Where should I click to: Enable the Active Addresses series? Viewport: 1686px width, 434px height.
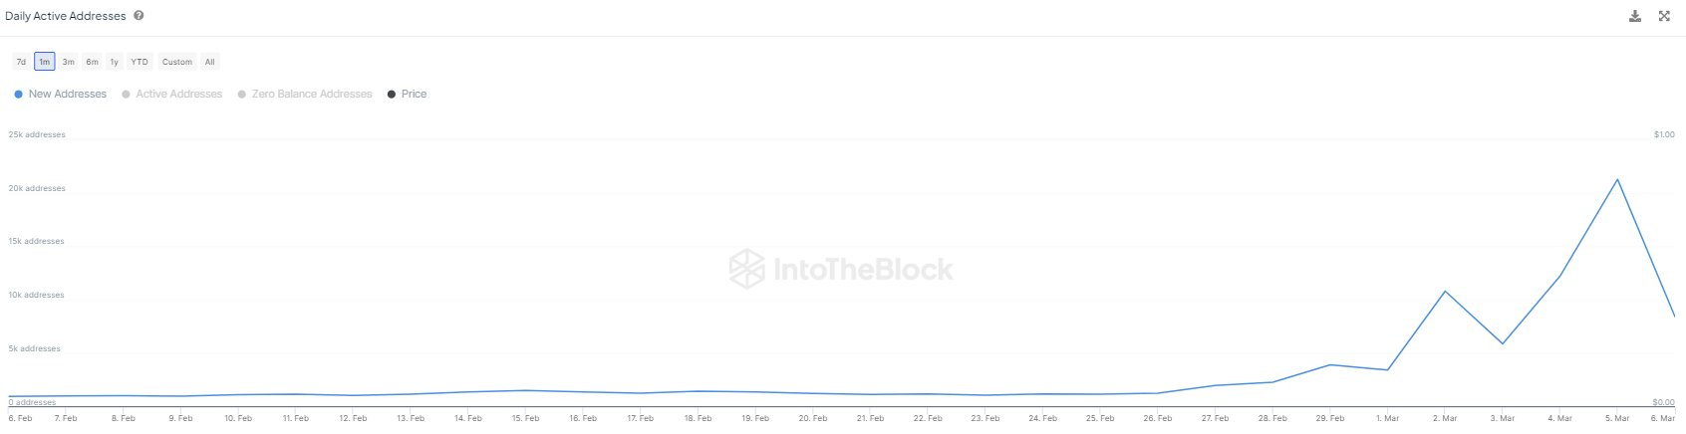[178, 94]
